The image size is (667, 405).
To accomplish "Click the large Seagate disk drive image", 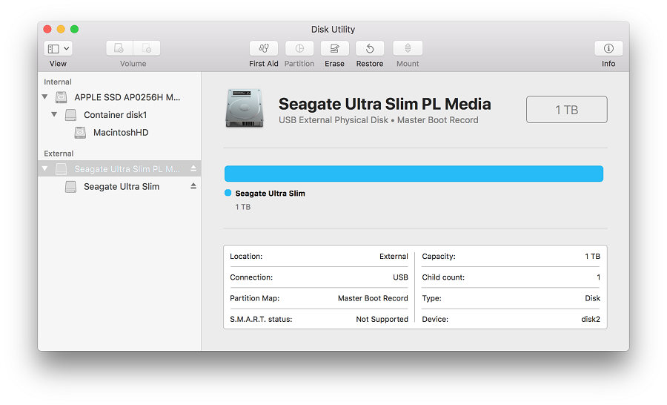I will pos(244,108).
